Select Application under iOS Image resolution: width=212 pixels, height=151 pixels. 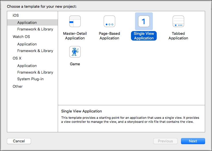[x=32, y=22]
